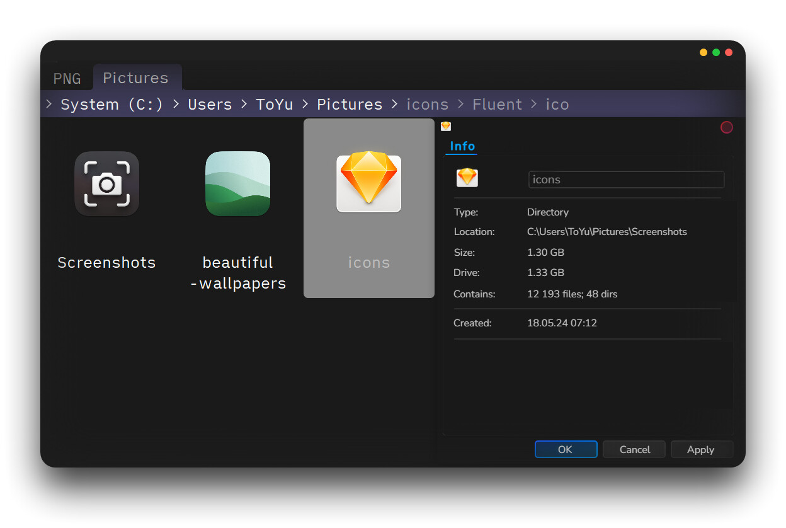Viewport: 786px width, 528px height.
Task: Expand the chevron between Fluent and ico
Action: tap(534, 104)
